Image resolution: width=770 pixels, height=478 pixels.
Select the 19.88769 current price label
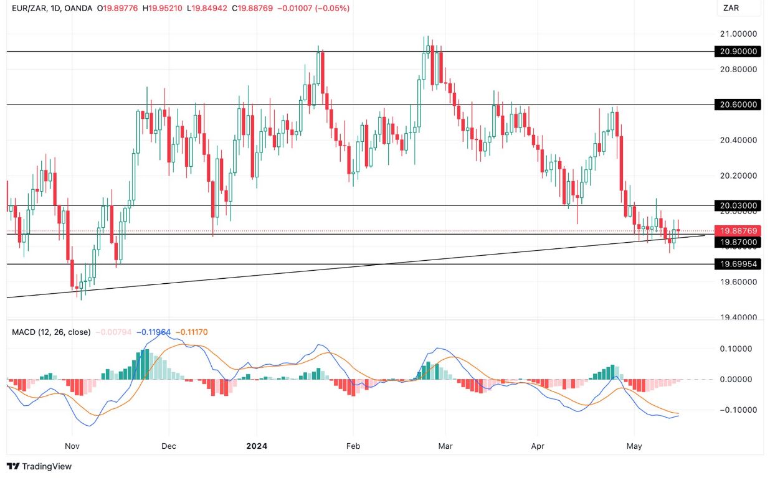click(739, 230)
